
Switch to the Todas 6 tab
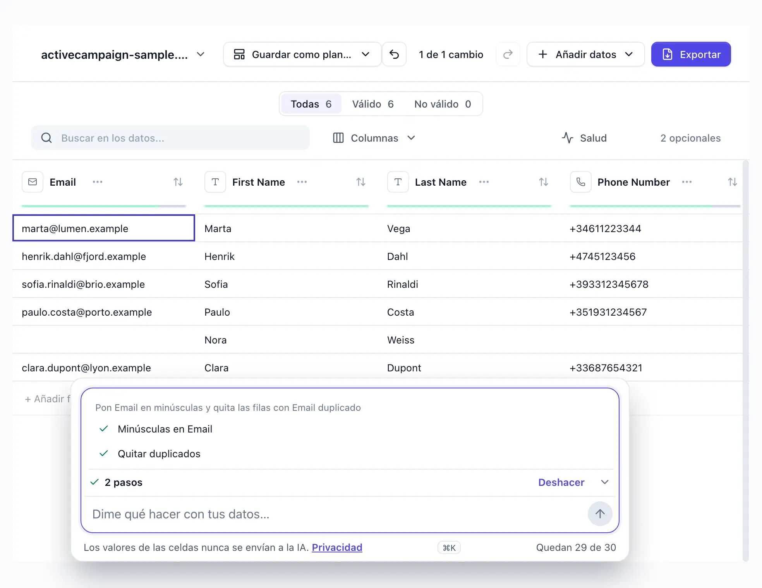tap(311, 104)
